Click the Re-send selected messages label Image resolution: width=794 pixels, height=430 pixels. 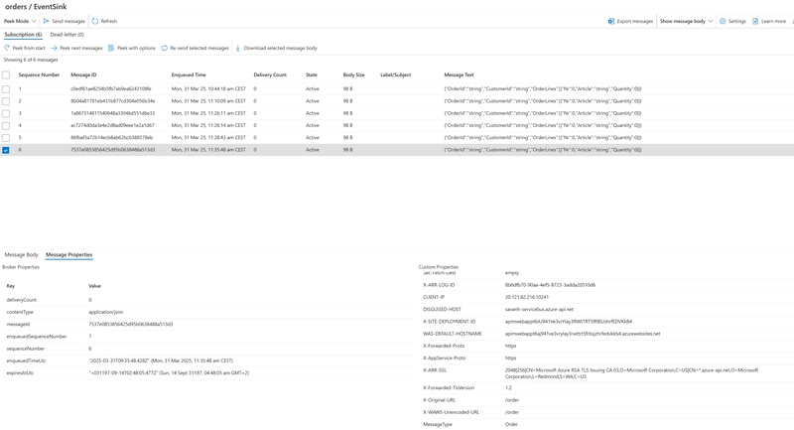click(199, 48)
